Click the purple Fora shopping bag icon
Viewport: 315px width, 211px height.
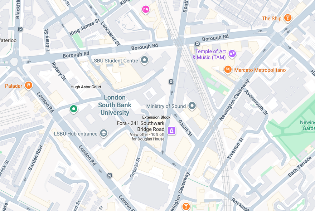[171, 131]
